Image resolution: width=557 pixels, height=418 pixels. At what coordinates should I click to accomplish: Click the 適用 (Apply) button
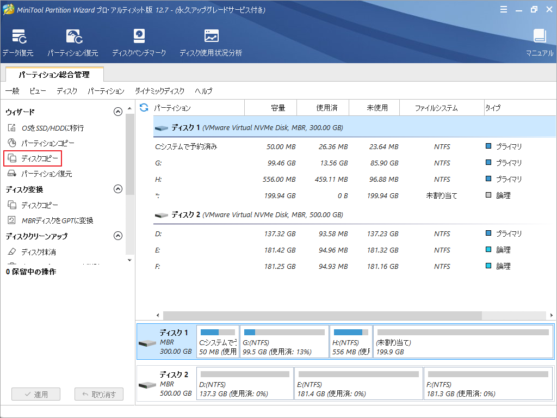pyautogui.click(x=36, y=394)
